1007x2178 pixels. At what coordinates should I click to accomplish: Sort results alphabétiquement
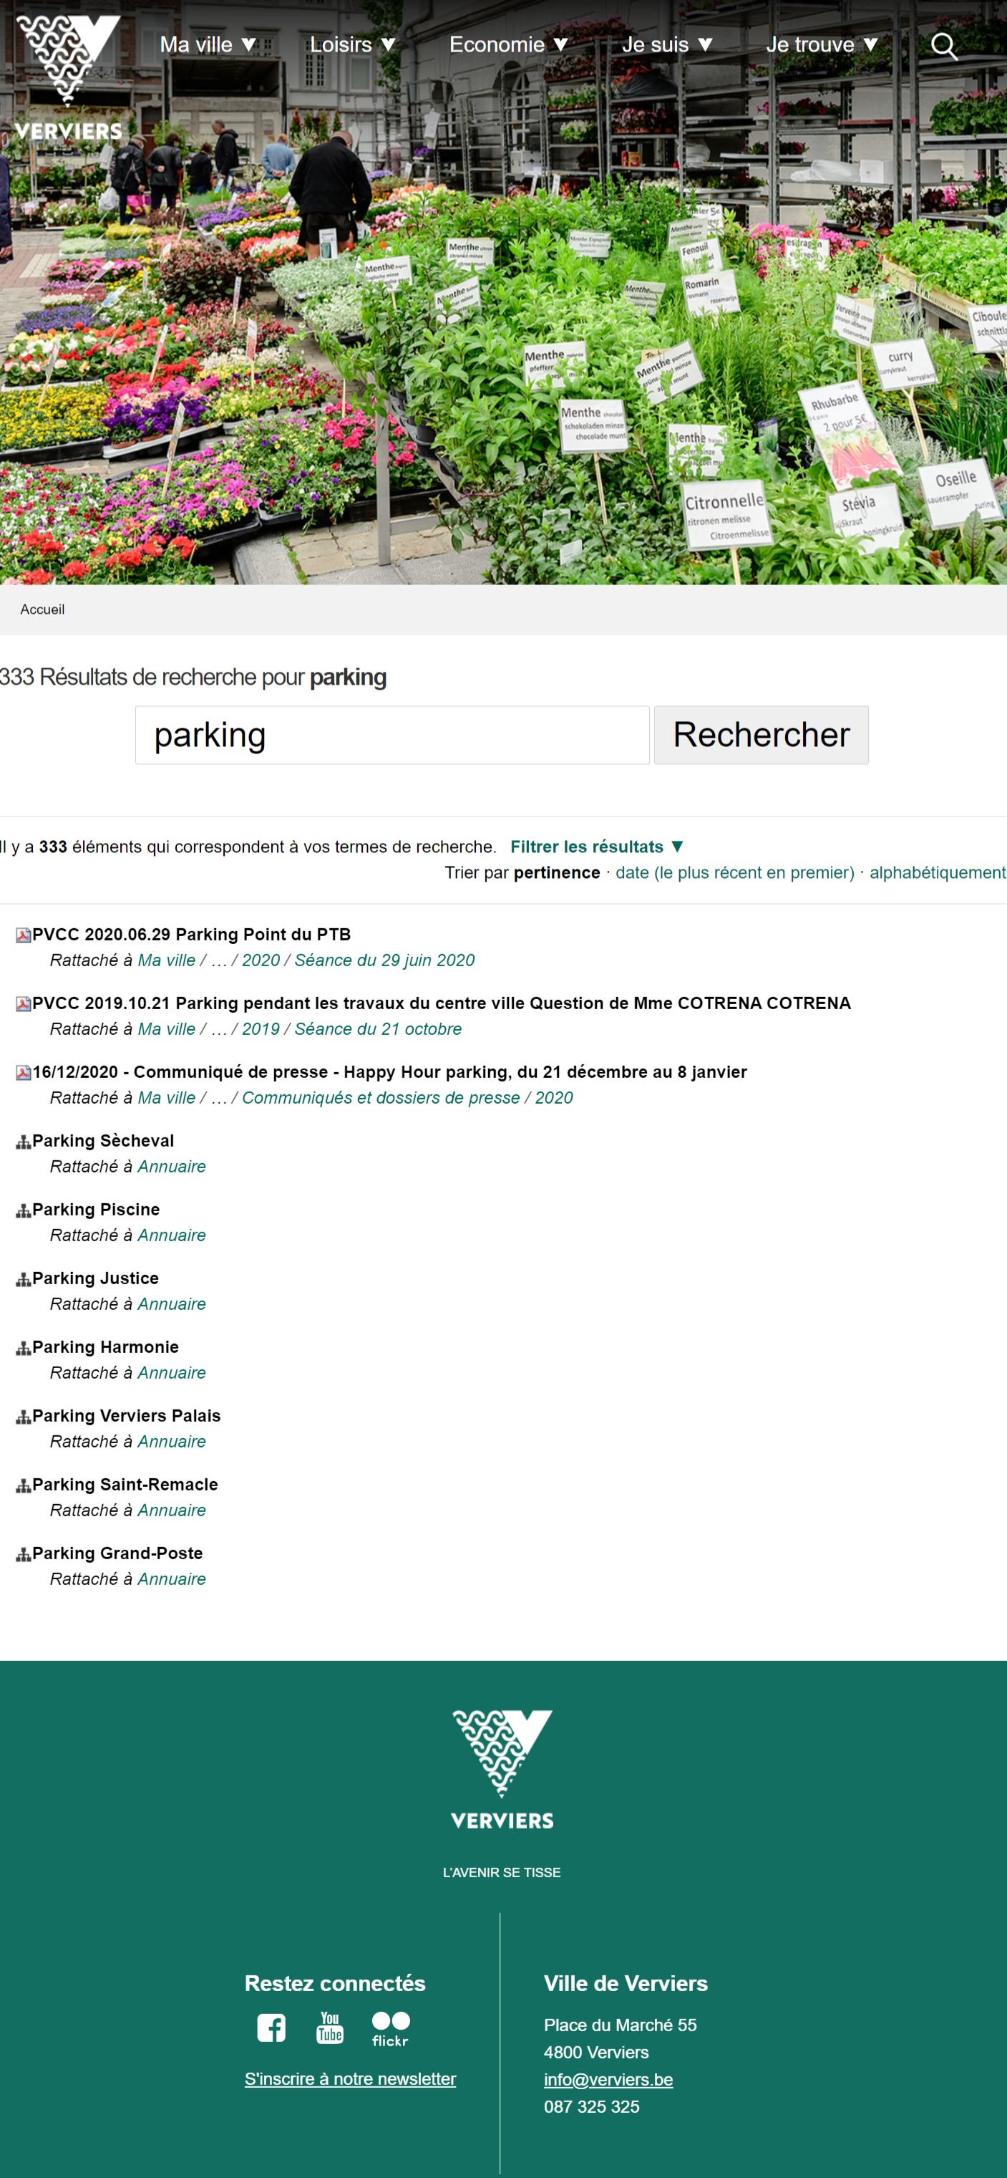click(x=937, y=872)
